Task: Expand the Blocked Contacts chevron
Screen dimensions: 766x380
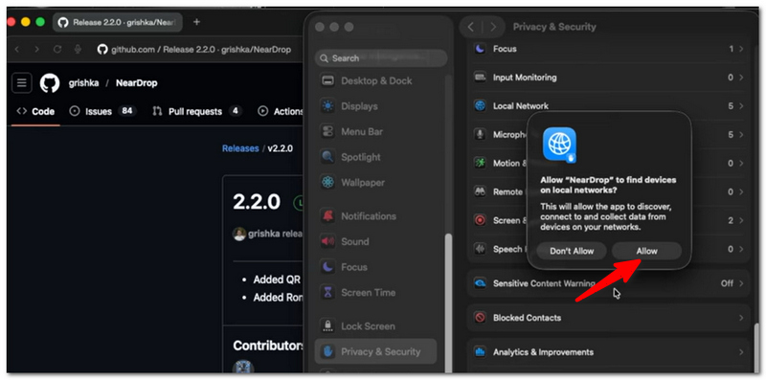Action: pyautogui.click(x=741, y=318)
